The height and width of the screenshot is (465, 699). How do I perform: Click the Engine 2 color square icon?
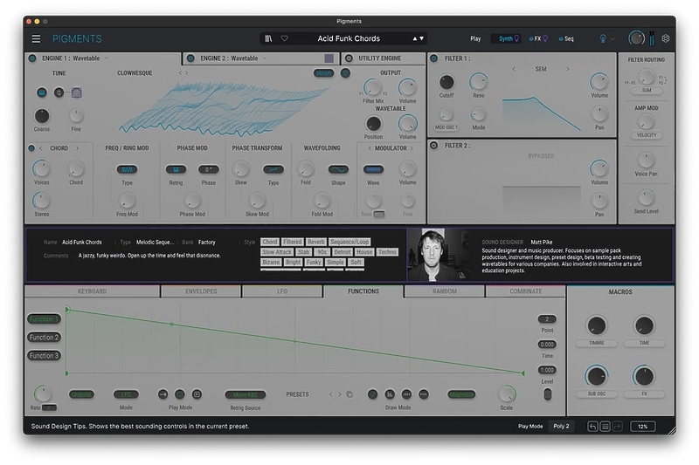coord(329,58)
